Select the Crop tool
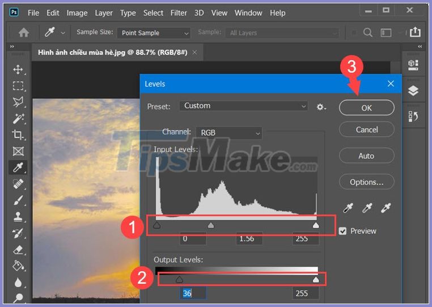432x307 pixels. pos(18,135)
